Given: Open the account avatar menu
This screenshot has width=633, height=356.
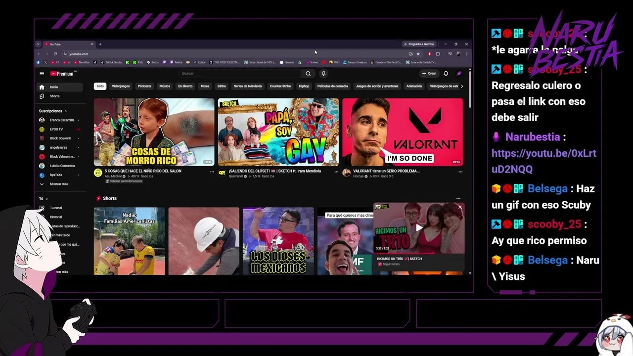Looking at the screenshot, I should [x=459, y=74].
